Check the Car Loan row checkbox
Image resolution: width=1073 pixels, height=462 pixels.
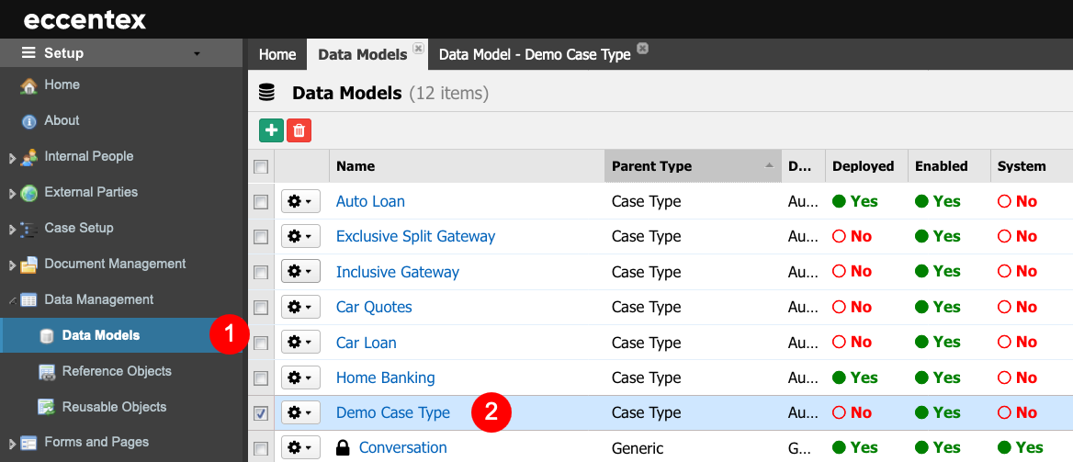(261, 343)
